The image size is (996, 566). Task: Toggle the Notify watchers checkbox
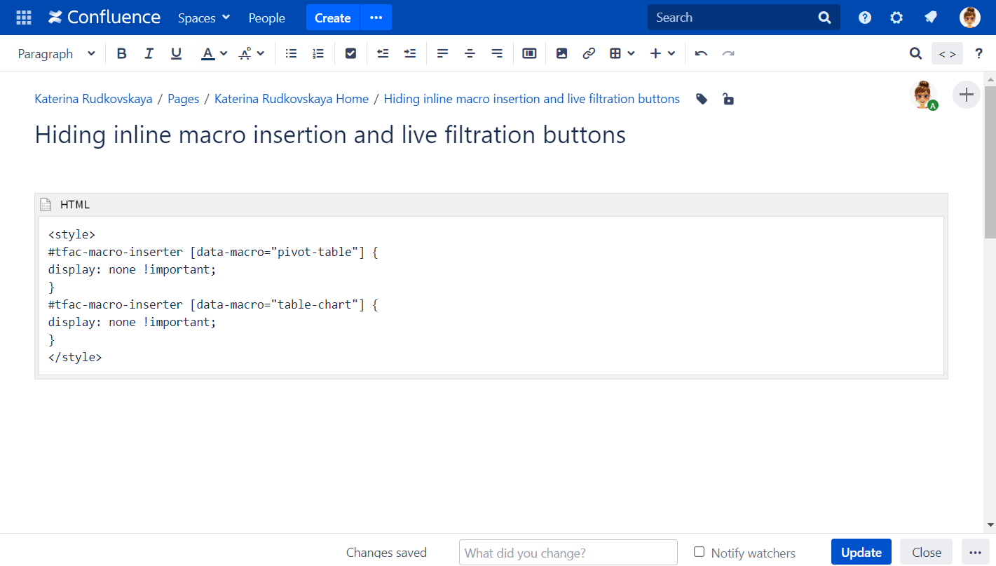(699, 552)
